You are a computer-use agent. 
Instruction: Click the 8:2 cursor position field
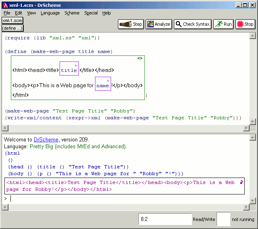165,219
